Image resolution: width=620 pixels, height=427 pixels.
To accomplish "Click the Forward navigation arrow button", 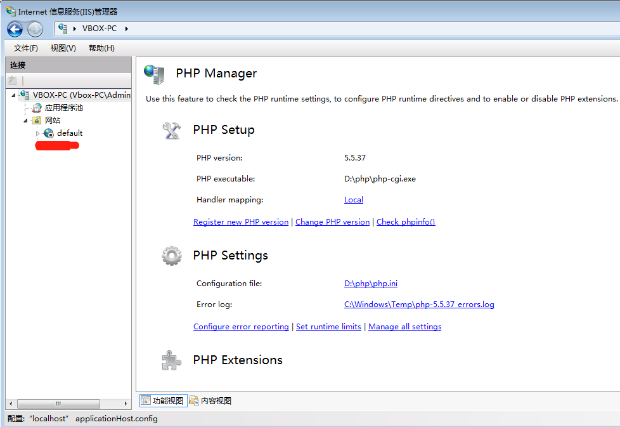I will click(35, 29).
